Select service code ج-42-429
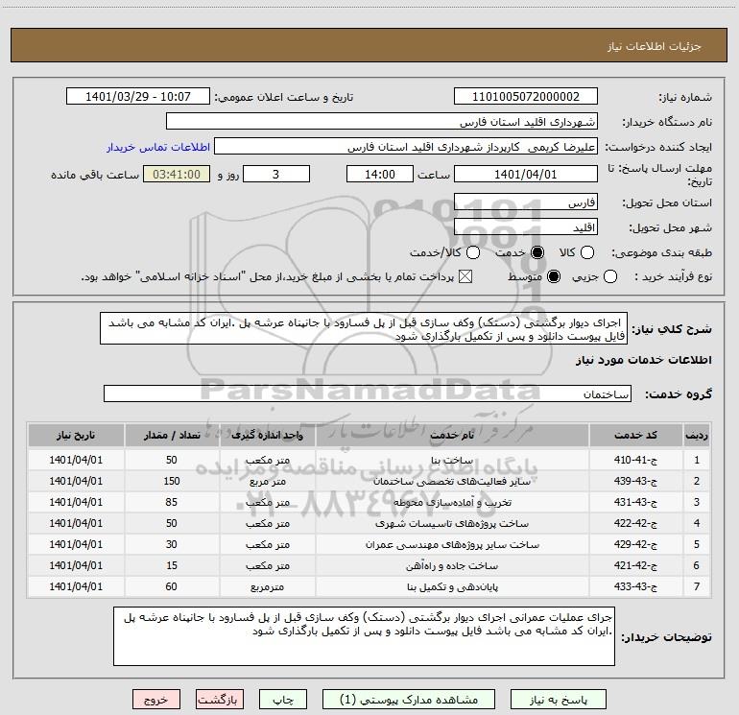 (635, 544)
